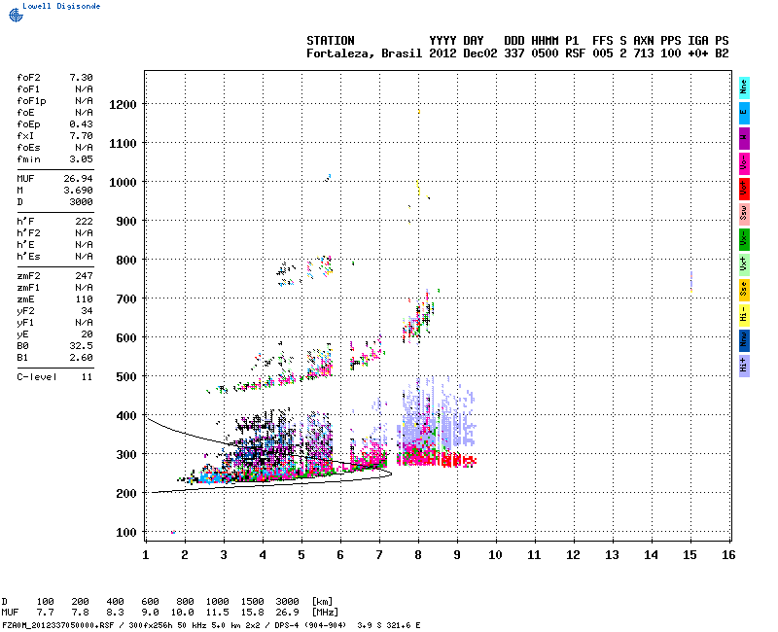Click the MUF table value 15.8
This screenshot has width=778, height=632.
pyautogui.click(x=252, y=613)
